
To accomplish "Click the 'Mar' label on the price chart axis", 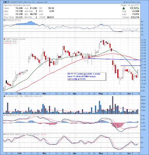I will coord(44,93).
